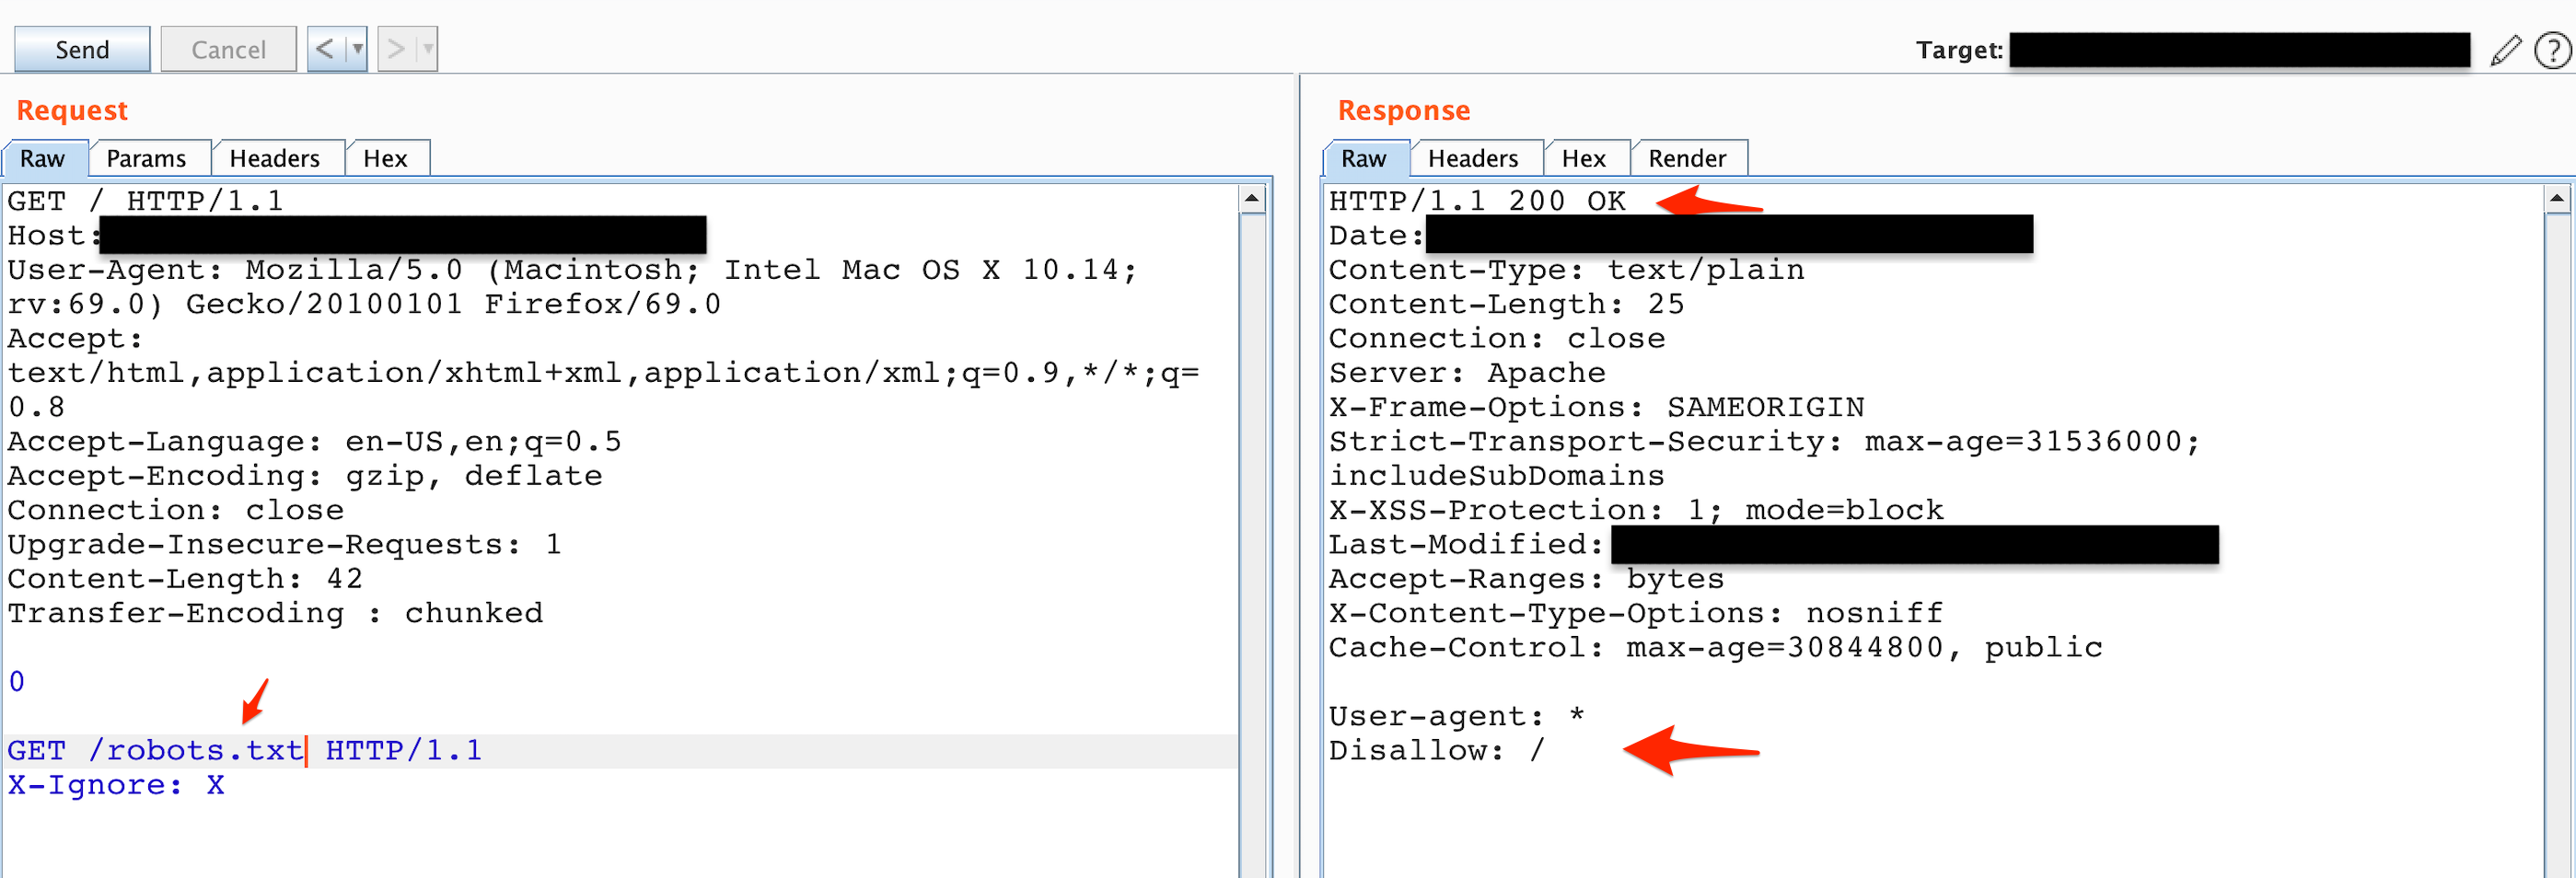This screenshot has height=878, width=2576.
Task: Switch to the Request Headers tab
Action: (x=275, y=158)
